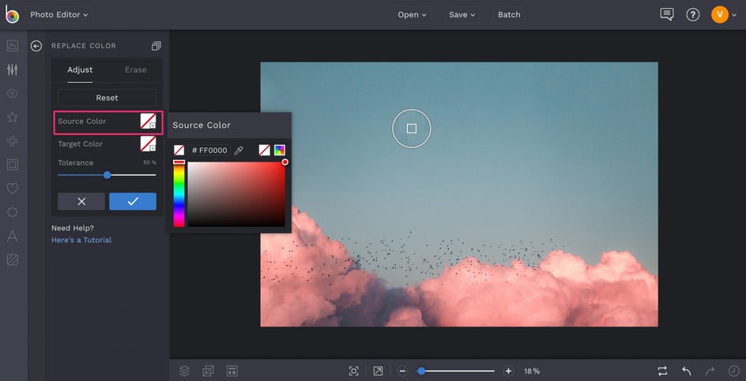
Task: Open the layers panel icon at bottom
Action: [184, 371]
